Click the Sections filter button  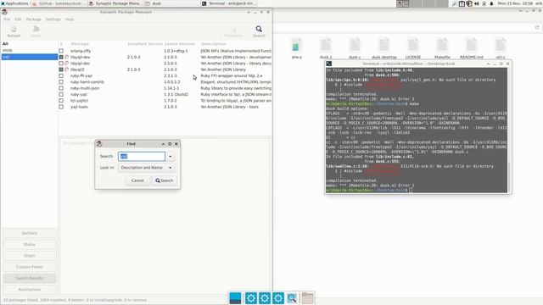[x=30, y=233]
